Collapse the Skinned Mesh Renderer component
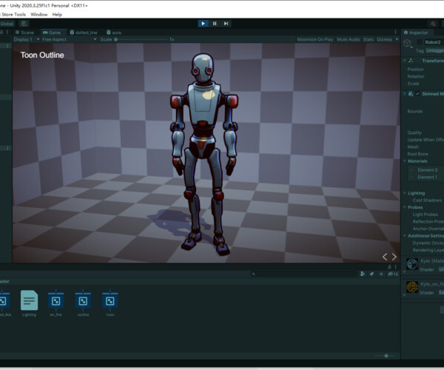Screen dimensions: 444x370 coord(404,94)
